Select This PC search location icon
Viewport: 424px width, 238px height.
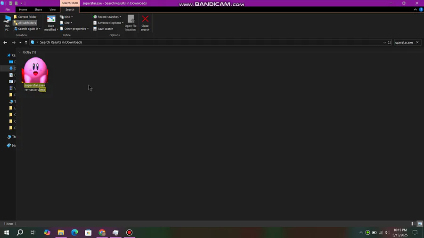[7, 23]
